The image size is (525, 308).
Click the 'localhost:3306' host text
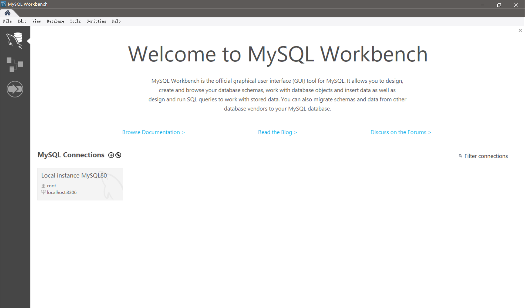point(62,193)
